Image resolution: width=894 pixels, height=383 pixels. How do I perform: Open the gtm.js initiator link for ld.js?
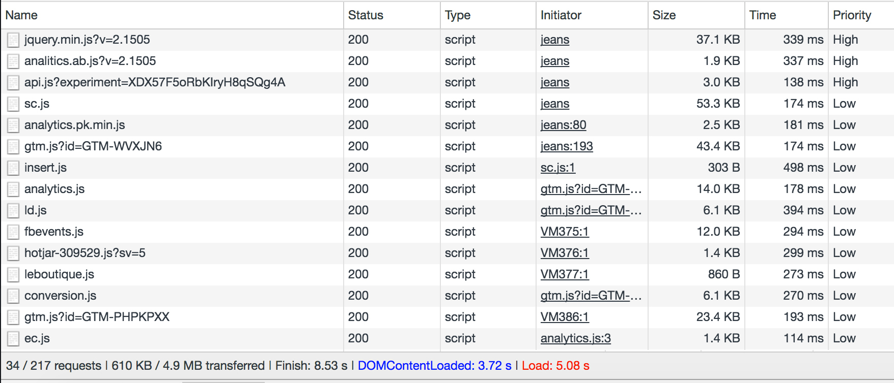[x=591, y=210]
